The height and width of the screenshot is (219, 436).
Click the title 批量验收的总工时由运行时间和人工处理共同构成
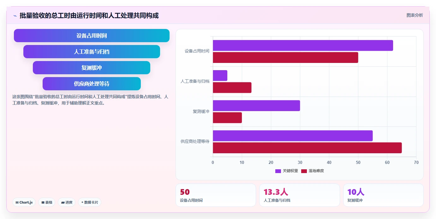click(89, 15)
